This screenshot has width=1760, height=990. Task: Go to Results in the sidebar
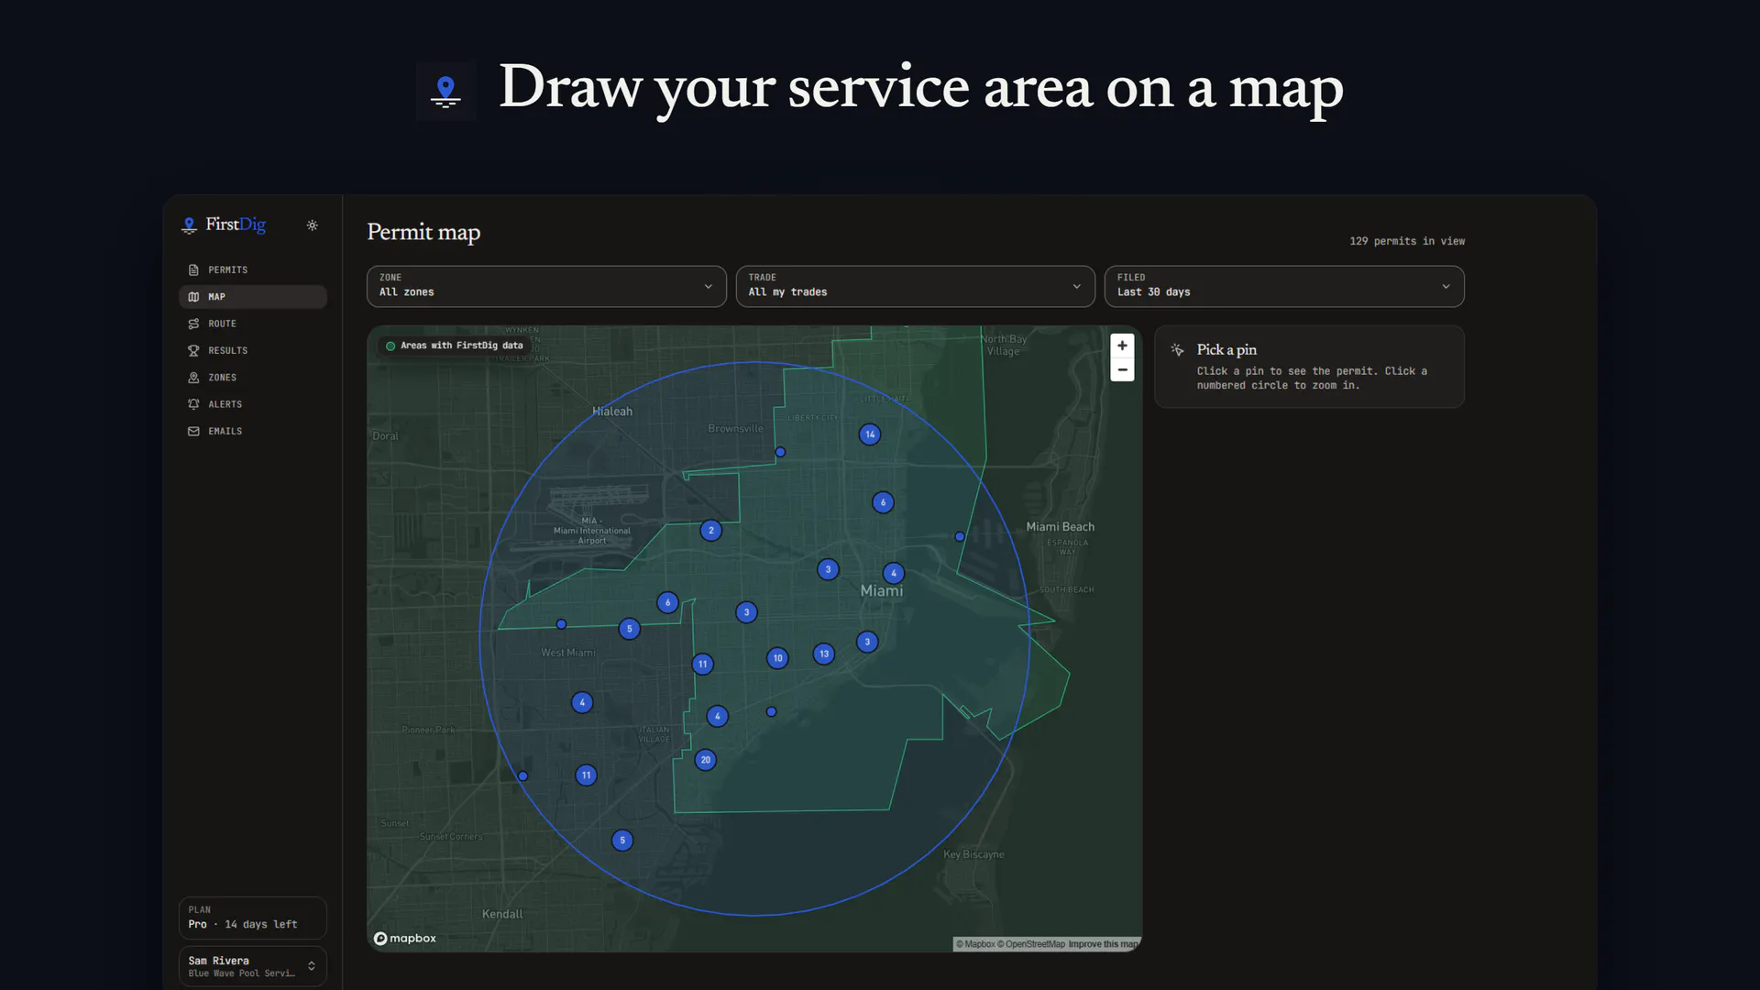[252, 350]
